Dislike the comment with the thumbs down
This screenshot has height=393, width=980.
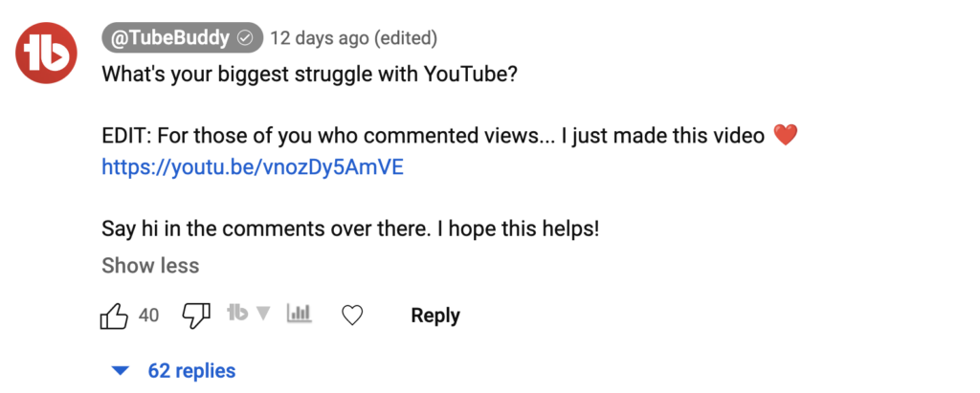[196, 316]
